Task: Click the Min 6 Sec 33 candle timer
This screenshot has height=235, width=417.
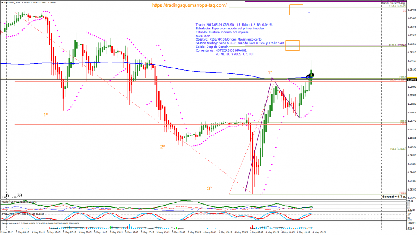Action: pos(12,195)
